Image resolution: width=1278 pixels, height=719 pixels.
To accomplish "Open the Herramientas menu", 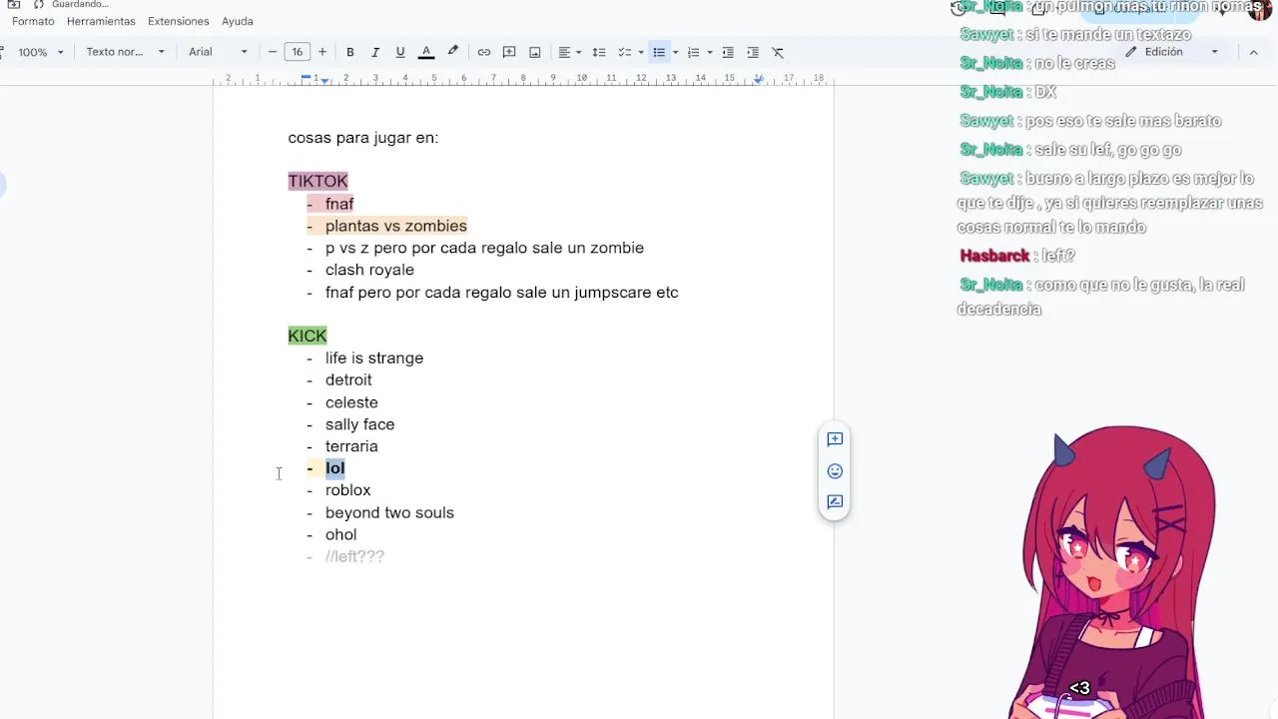I will [x=101, y=21].
